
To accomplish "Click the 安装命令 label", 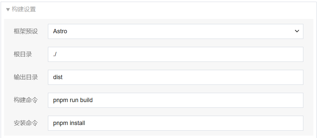I will tap(26, 123).
